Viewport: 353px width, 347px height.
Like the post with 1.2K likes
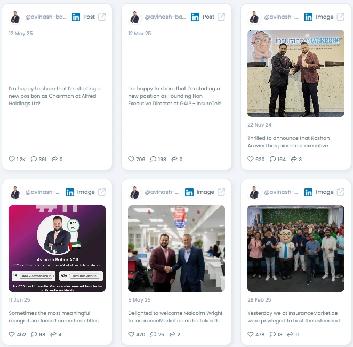pyautogui.click(x=12, y=159)
